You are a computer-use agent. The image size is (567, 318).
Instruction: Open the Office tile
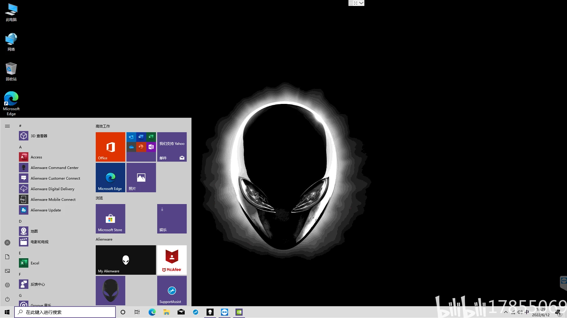pos(110,147)
